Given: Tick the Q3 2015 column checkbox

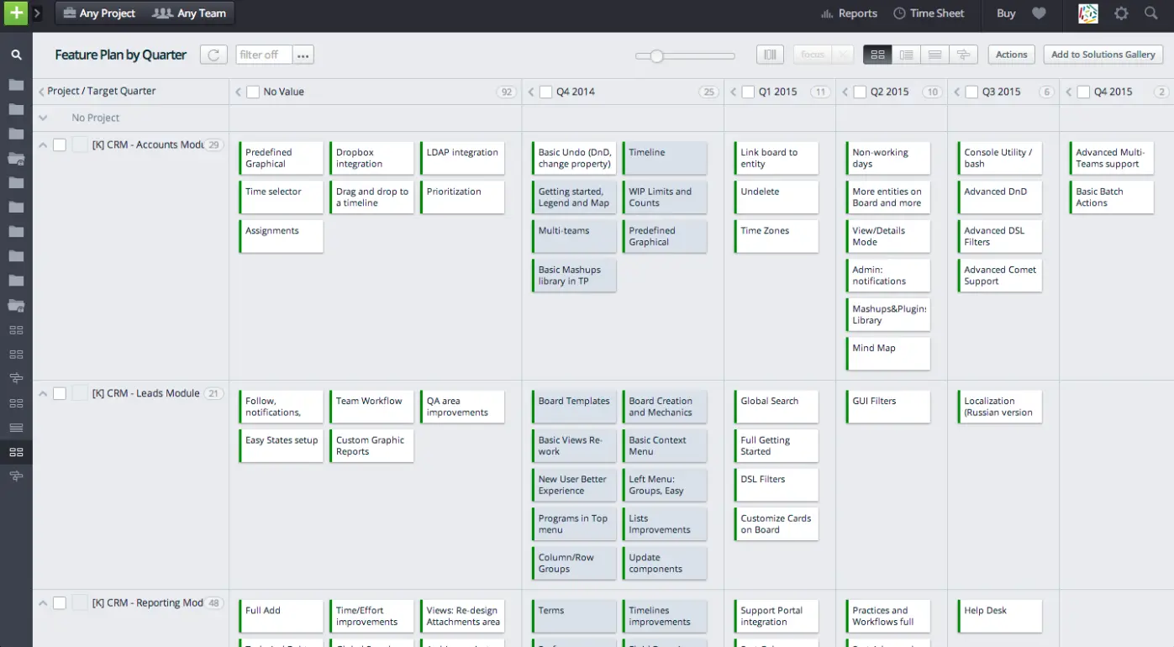Looking at the screenshot, I should (x=971, y=92).
